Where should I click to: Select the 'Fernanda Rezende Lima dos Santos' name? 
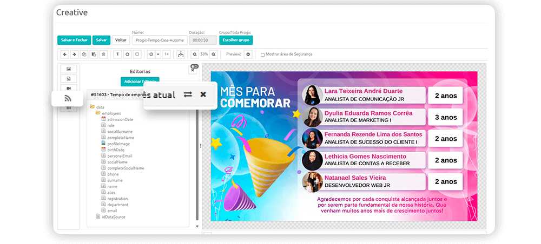point(373,134)
